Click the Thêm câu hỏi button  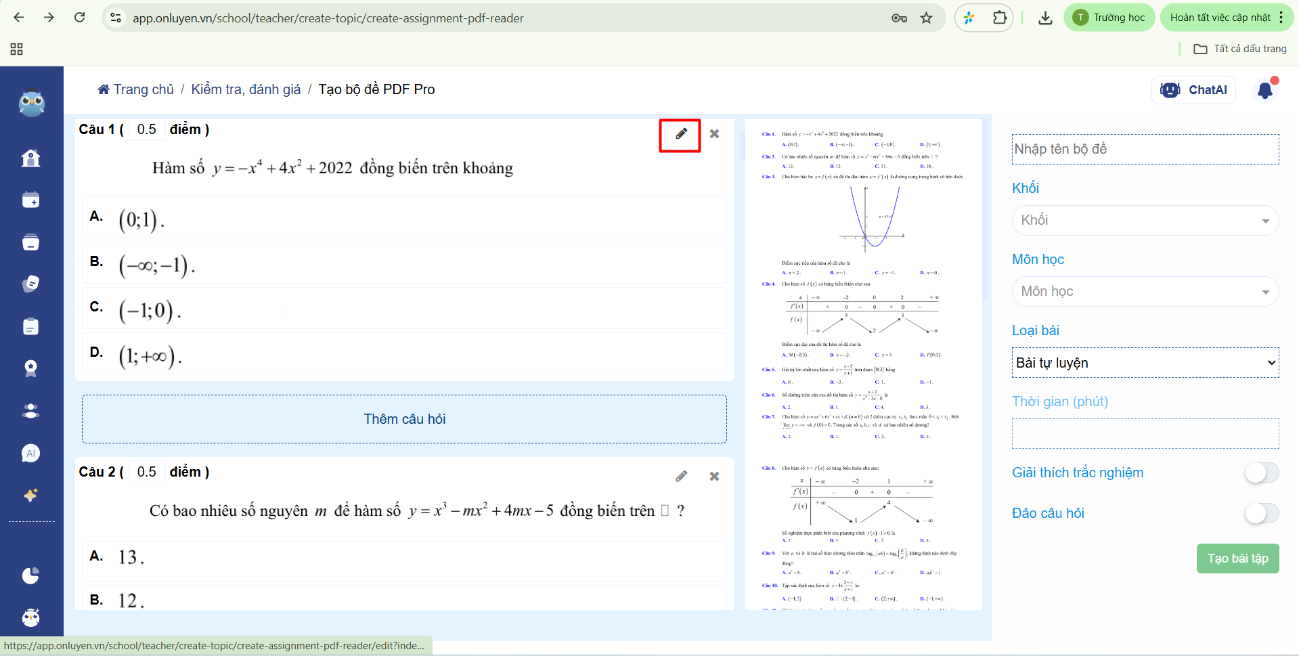click(x=404, y=419)
